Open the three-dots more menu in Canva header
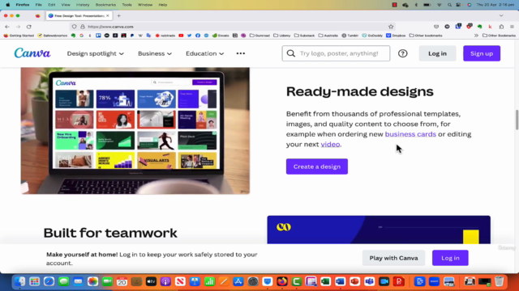 click(x=241, y=53)
